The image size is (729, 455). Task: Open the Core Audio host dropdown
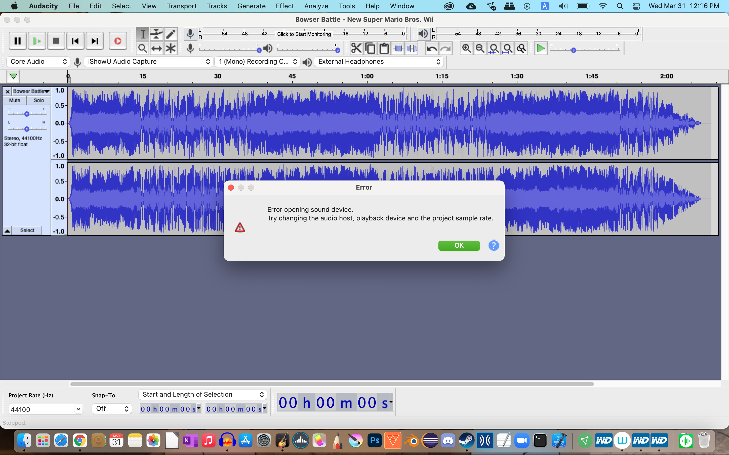point(38,62)
